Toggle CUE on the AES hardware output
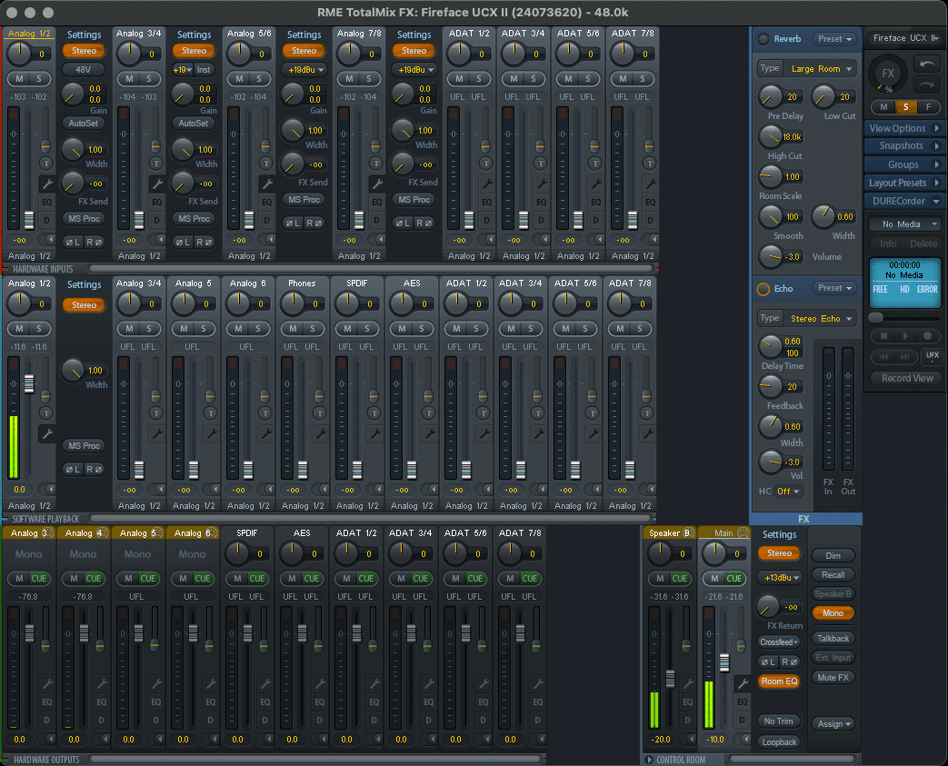948x766 pixels. coord(312,579)
